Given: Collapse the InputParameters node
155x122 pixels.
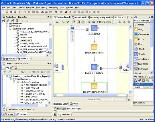Looking at the screenshot, I should pyautogui.click(x=11, y=79).
